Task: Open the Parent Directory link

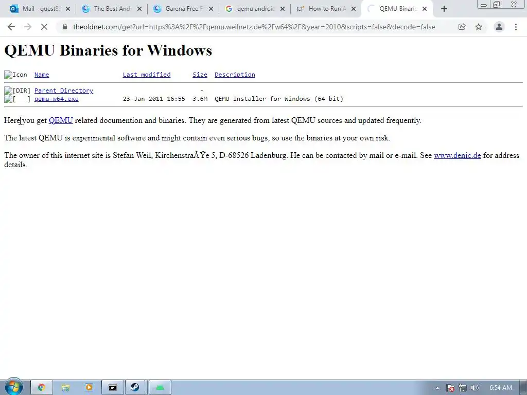Action: pyautogui.click(x=63, y=91)
